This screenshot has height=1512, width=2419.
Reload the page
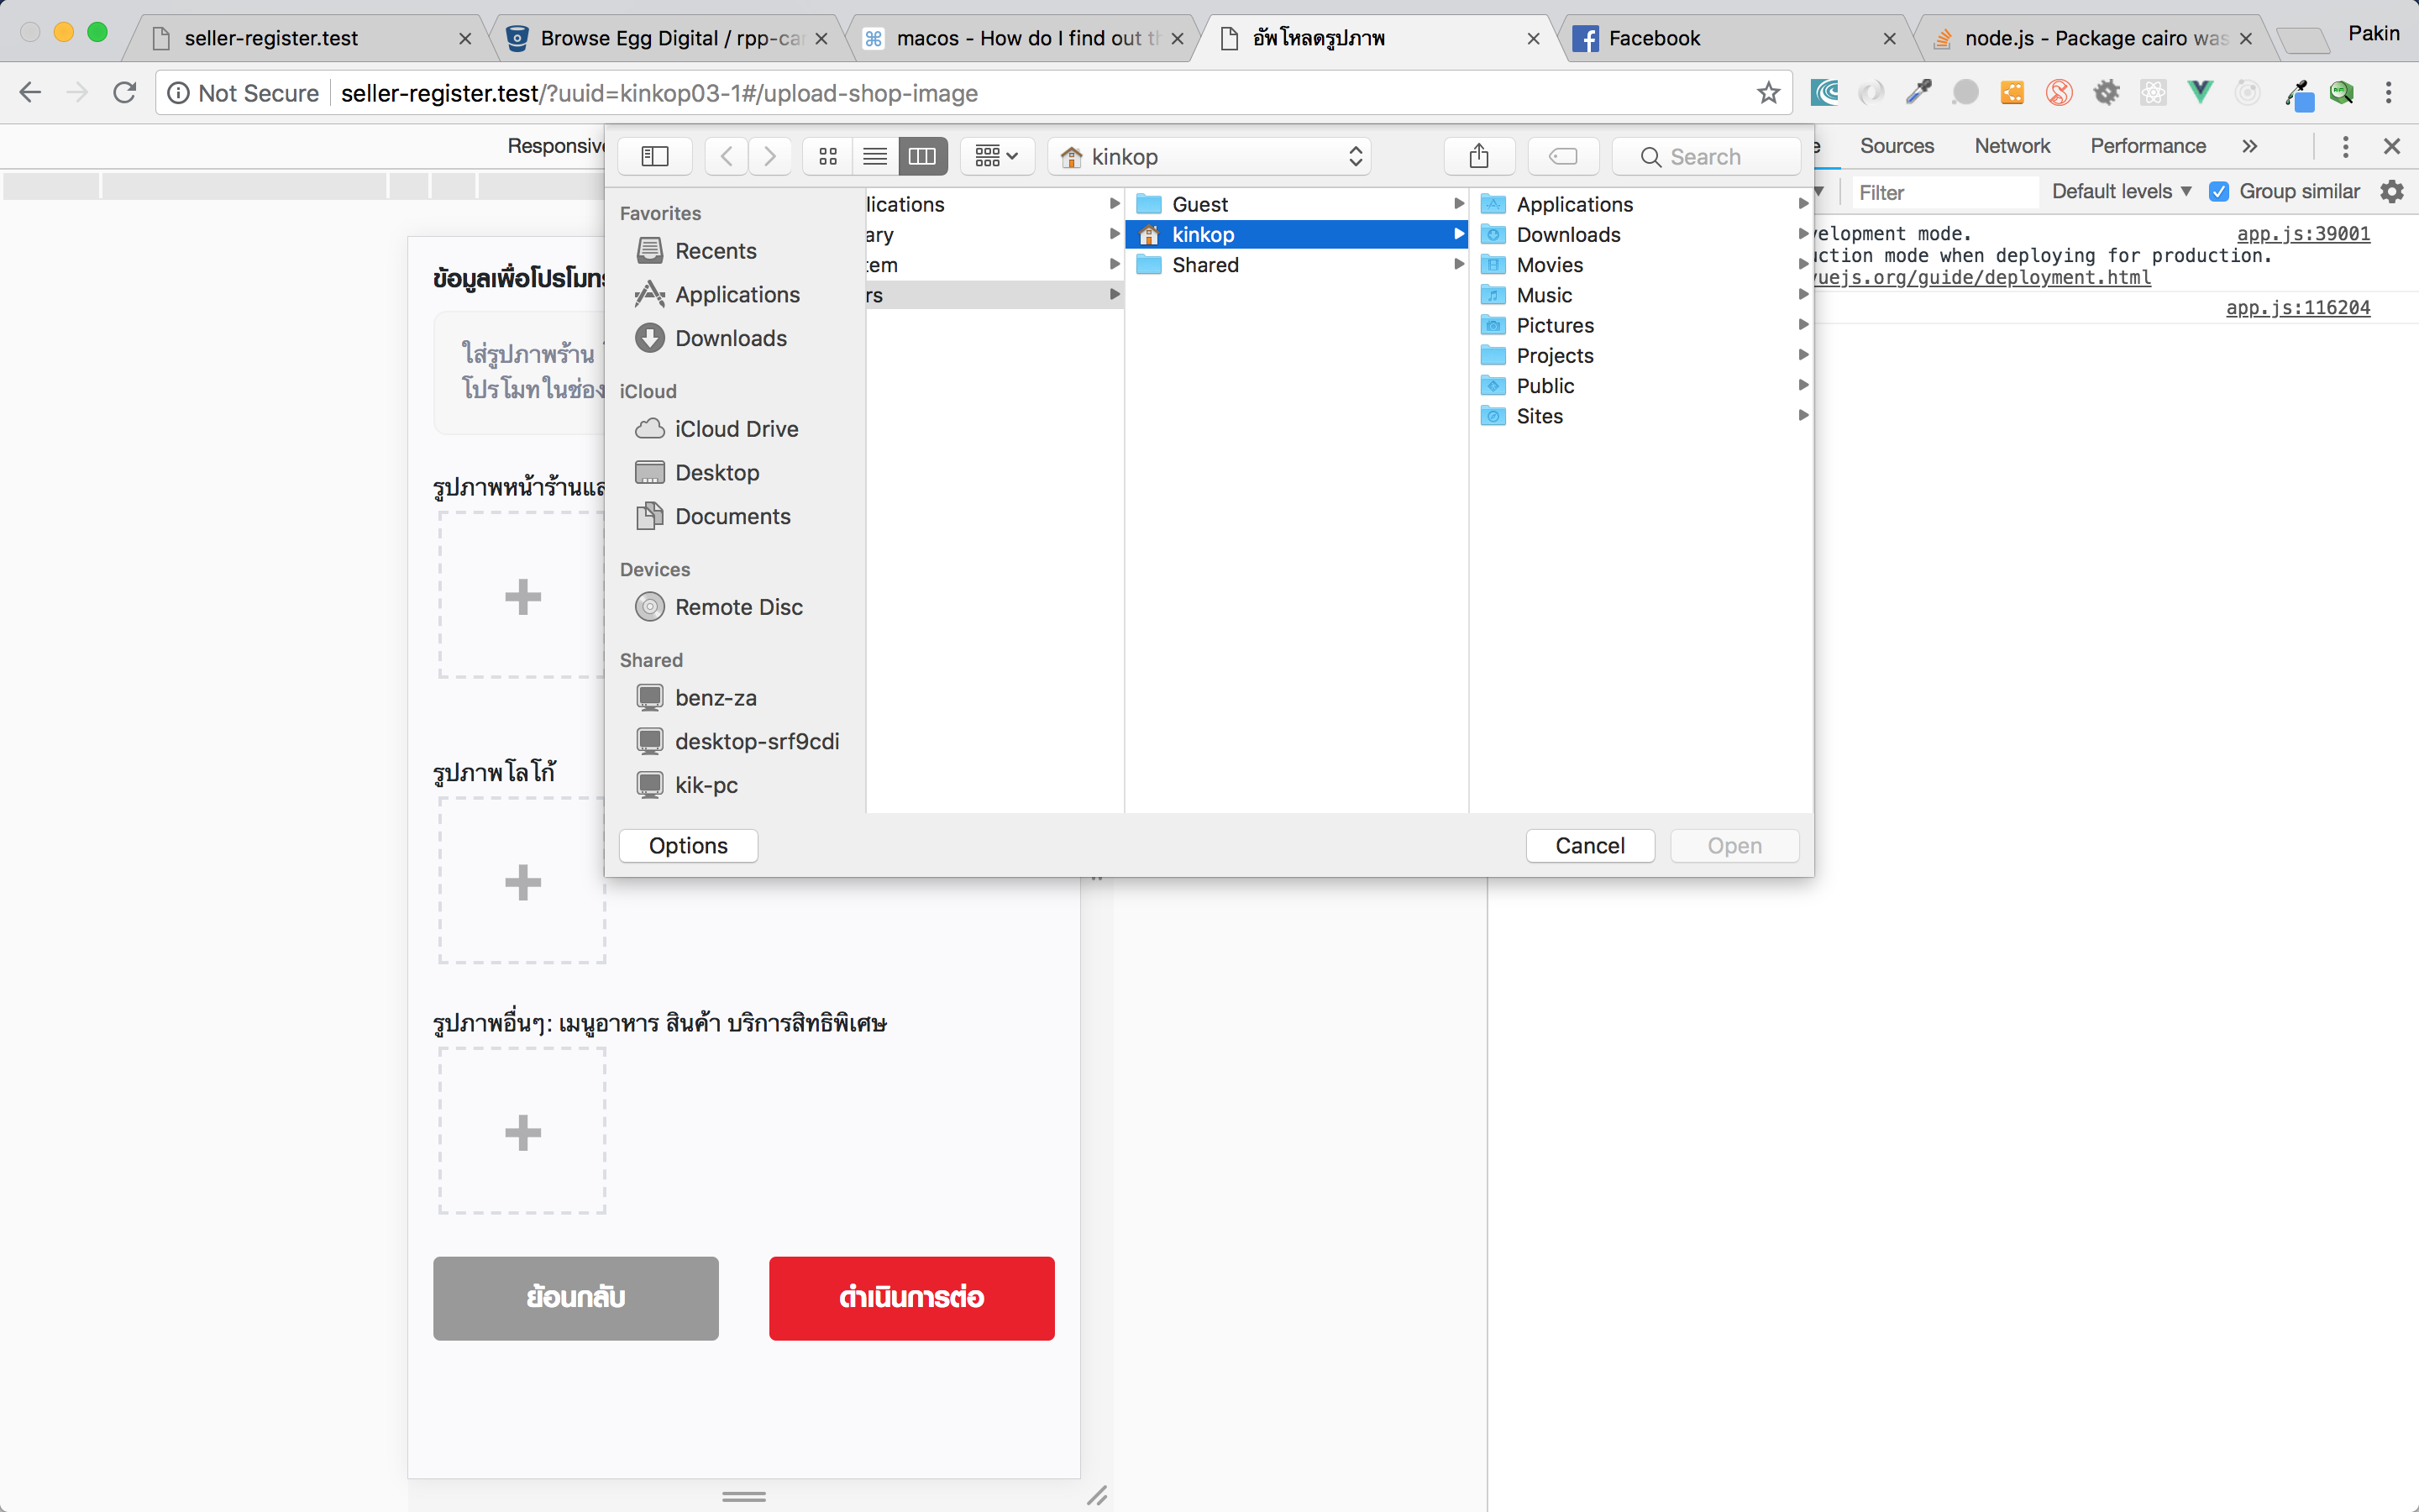point(124,93)
